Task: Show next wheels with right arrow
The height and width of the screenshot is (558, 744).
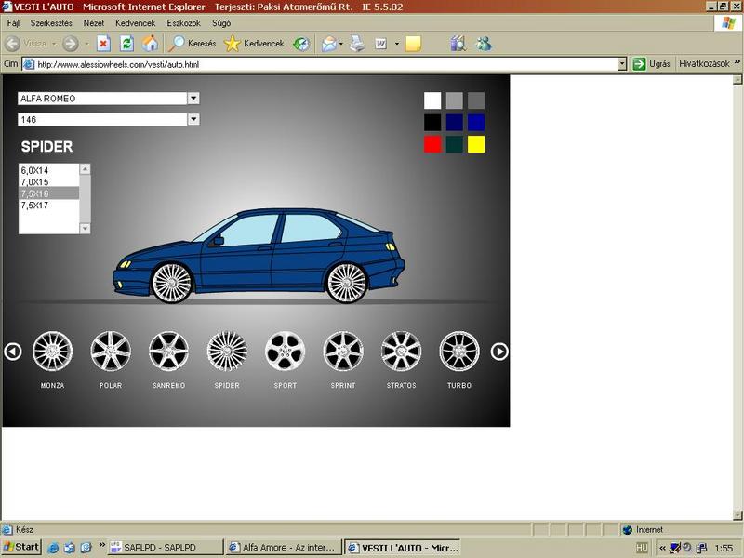Action: click(x=499, y=352)
